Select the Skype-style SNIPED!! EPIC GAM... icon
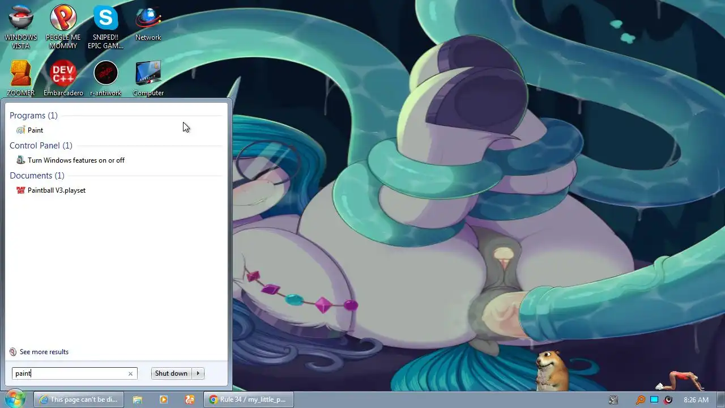The height and width of the screenshot is (408, 725). click(x=105, y=27)
